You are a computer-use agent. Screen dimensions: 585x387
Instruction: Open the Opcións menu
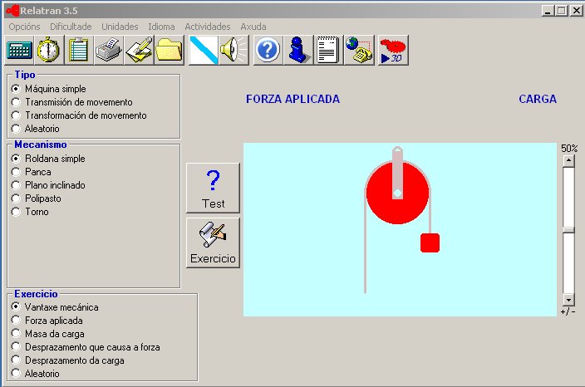[x=24, y=27]
